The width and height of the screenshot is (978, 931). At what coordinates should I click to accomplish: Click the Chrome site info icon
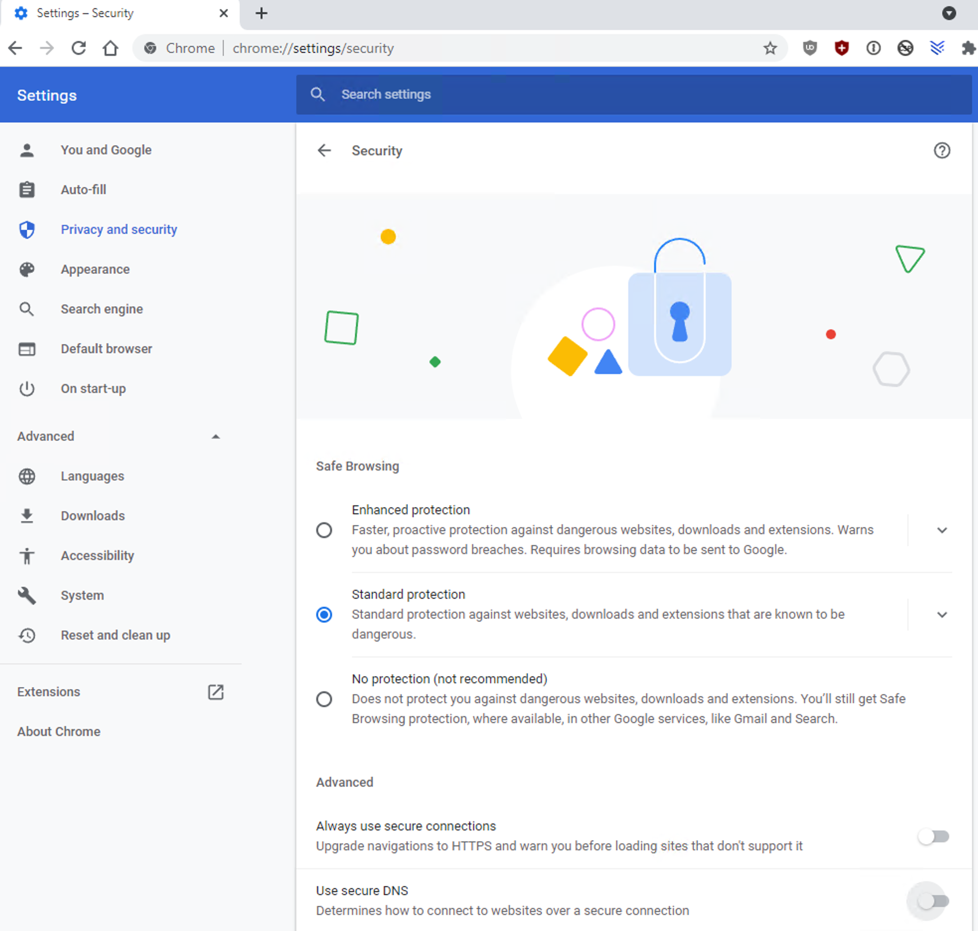tap(150, 48)
